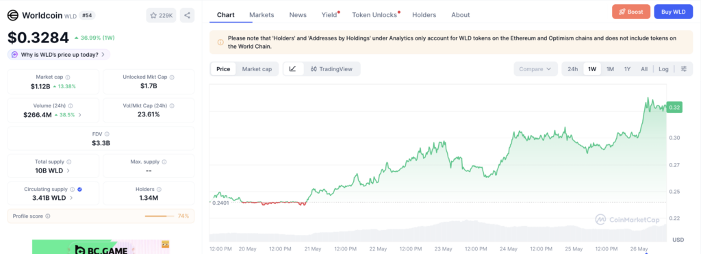This screenshot has height=254, width=701.
Task: Open the News tab
Action: pyautogui.click(x=298, y=15)
